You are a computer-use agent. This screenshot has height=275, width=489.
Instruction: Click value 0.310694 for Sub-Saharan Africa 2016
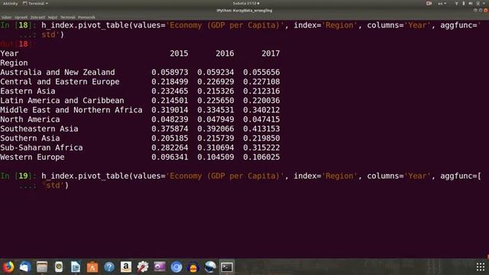coord(215,147)
